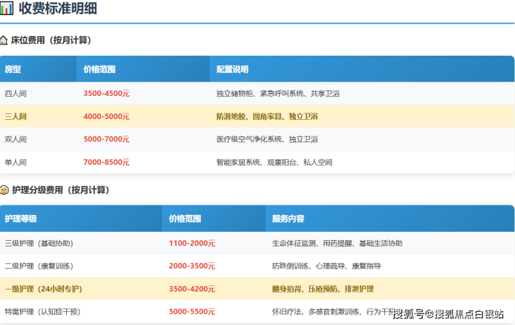Viewport: 515px width, 325px height.
Task: Click the house icon beside 床位费用
Action: pyautogui.click(x=4, y=40)
